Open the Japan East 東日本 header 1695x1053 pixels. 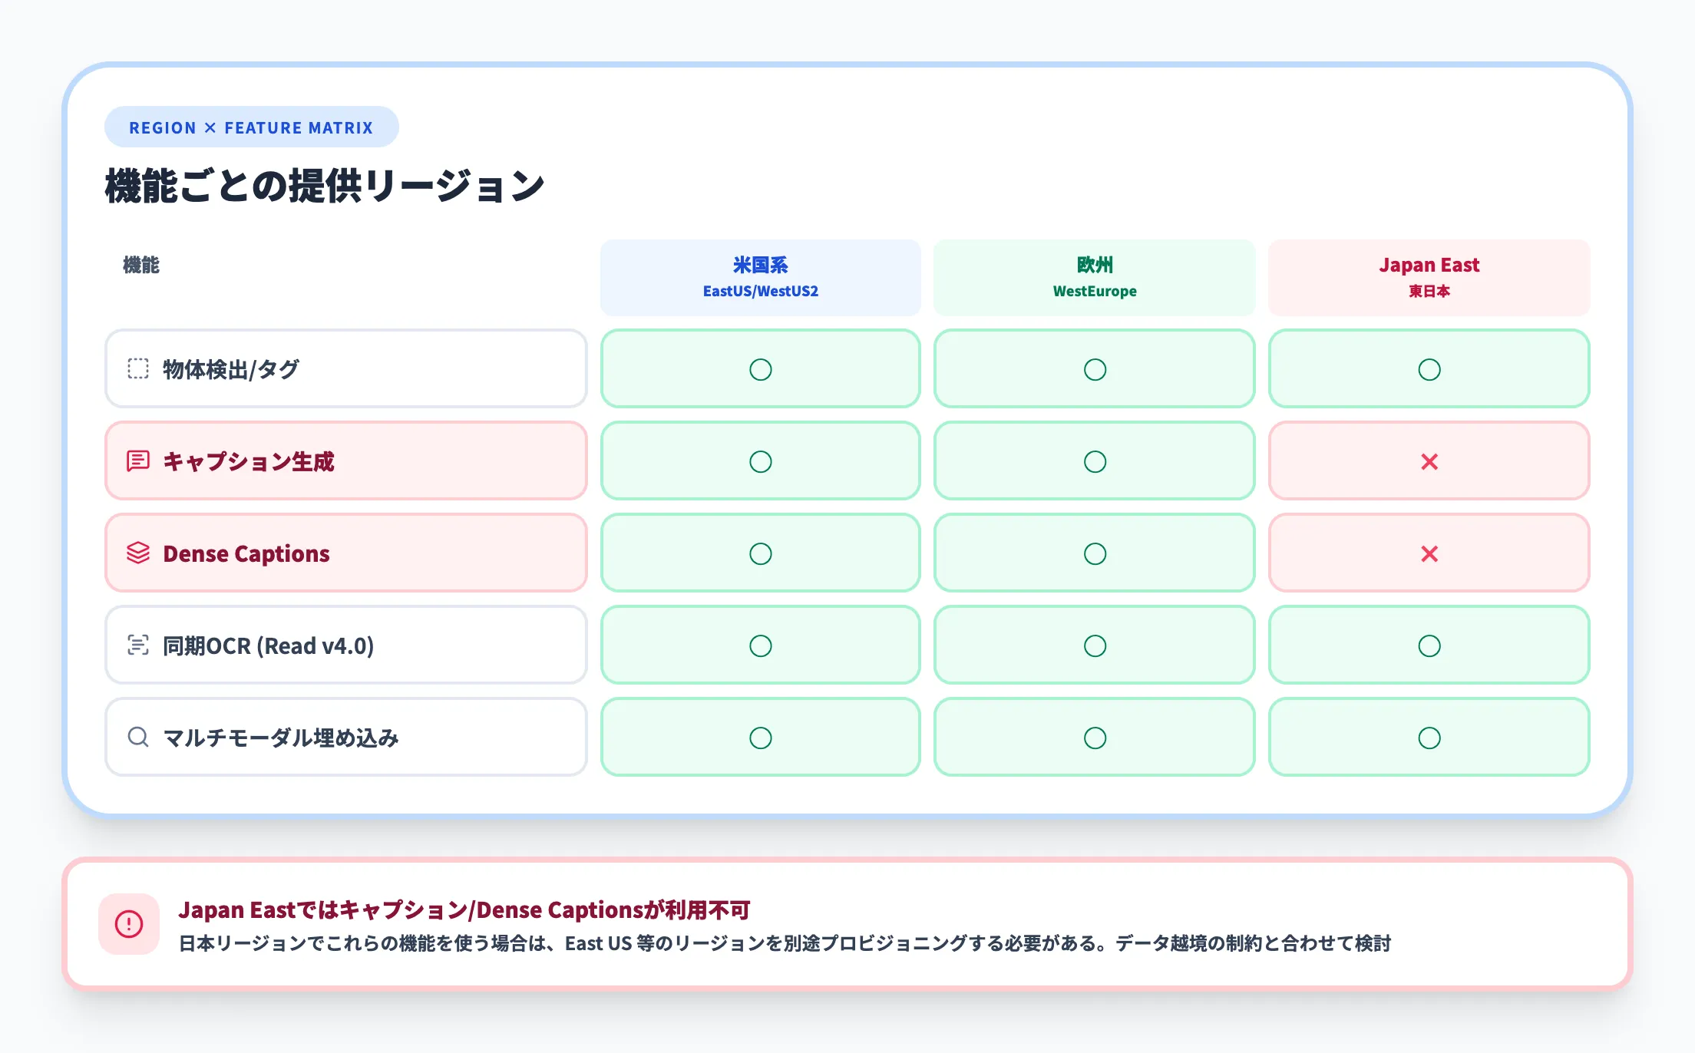1429,277
